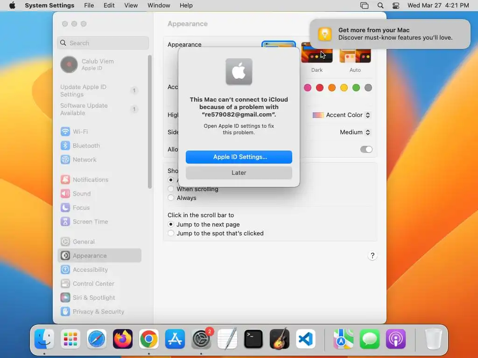This screenshot has height=358, width=478.
Task: Launch Visual Studio Code from Dock
Action: (x=306, y=339)
